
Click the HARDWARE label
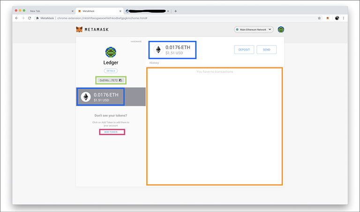[136, 42]
